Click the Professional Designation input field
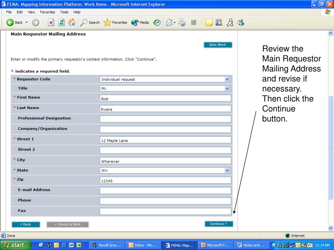Screen dimensions: 334x250 click(165, 119)
